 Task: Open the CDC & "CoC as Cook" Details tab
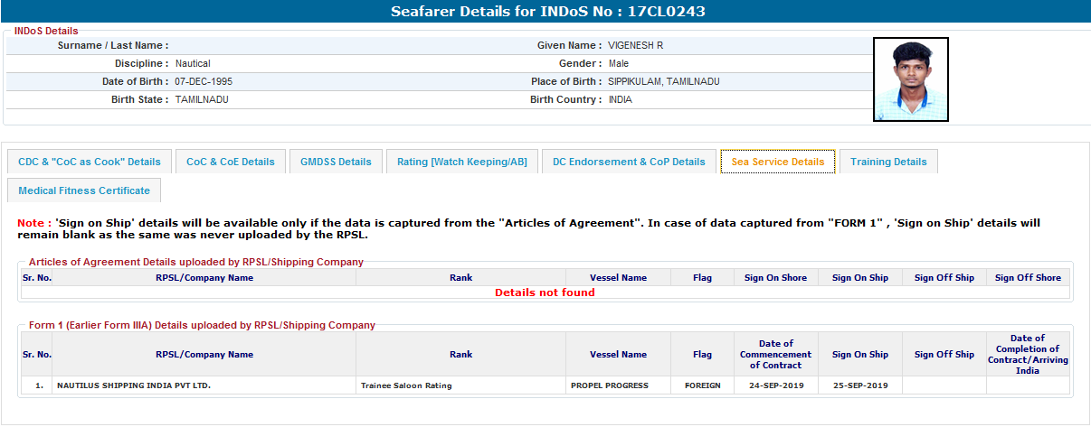click(90, 162)
